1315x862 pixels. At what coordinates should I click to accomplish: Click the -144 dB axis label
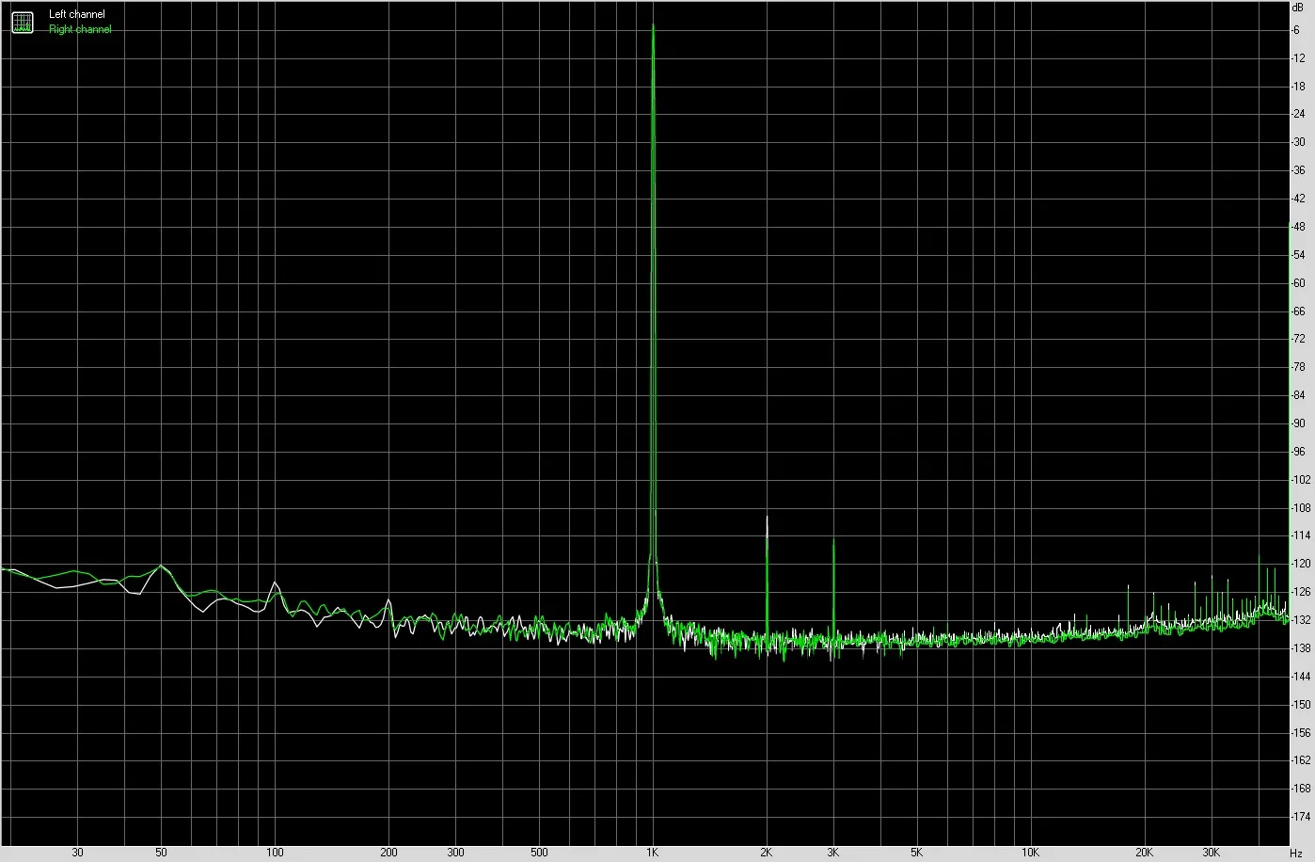pos(1301,677)
